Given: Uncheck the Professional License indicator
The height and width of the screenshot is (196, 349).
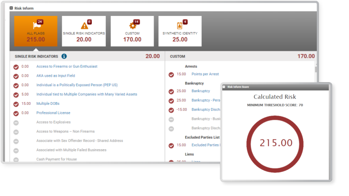Looking at the screenshot, I should 16,113.
